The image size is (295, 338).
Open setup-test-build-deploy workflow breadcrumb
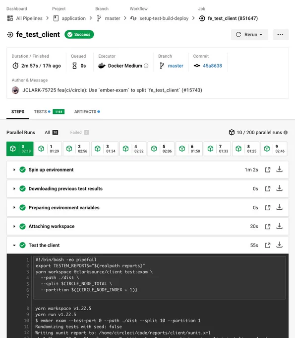click(x=164, y=18)
